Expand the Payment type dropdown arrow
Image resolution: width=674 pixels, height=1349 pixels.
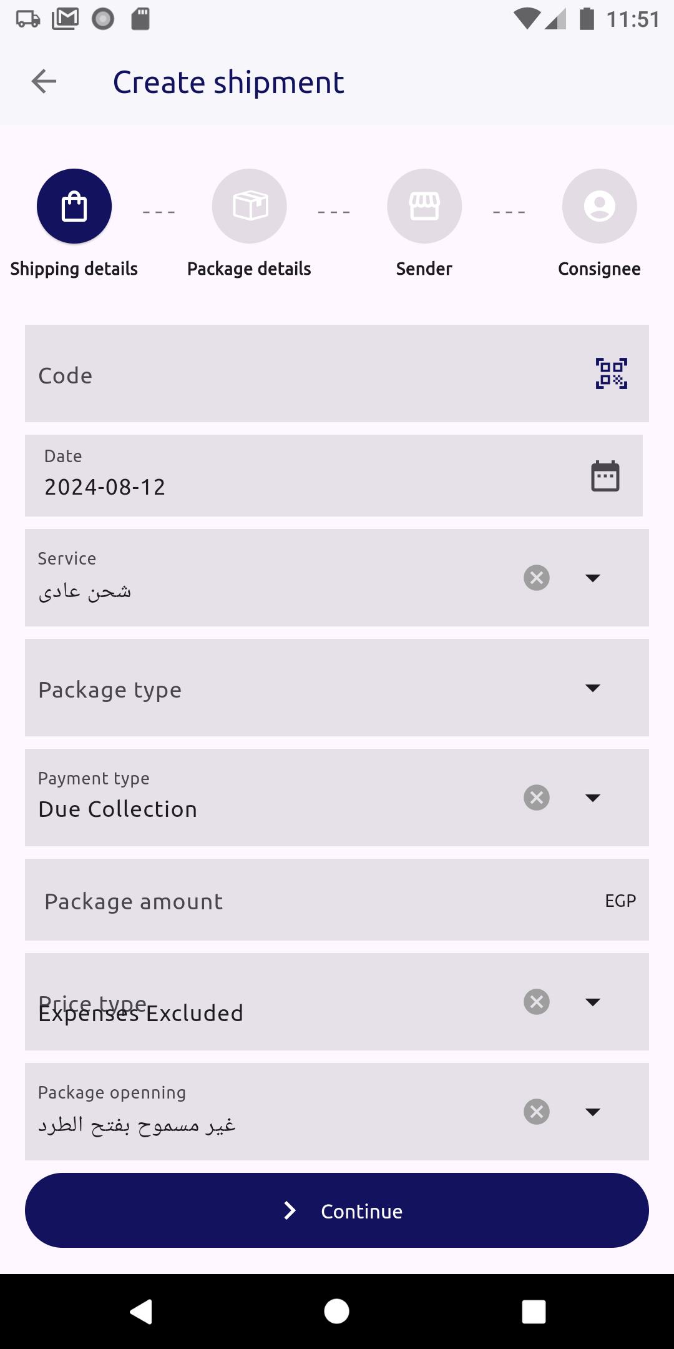(x=593, y=798)
